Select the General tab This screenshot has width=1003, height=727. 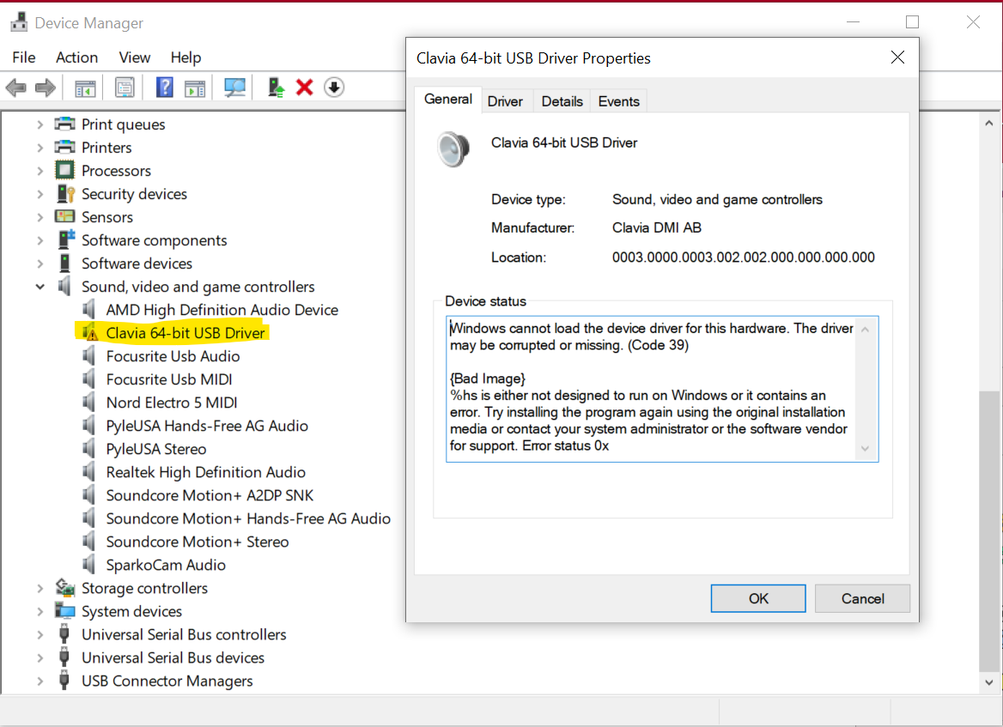pyautogui.click(x=447, y=99)
